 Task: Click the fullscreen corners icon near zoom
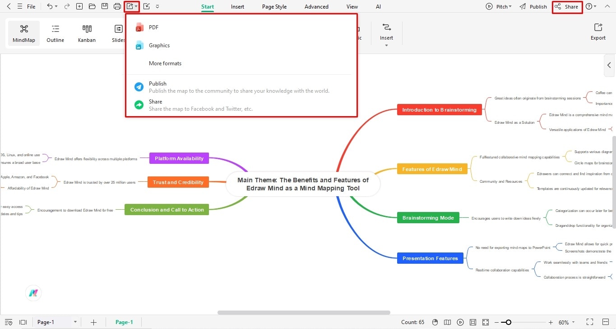coord(486,322)
